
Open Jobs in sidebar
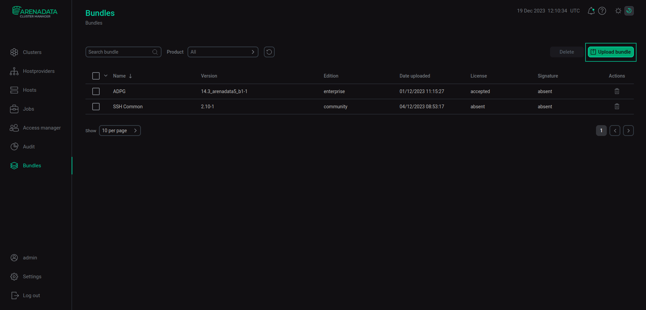(22, 109)
